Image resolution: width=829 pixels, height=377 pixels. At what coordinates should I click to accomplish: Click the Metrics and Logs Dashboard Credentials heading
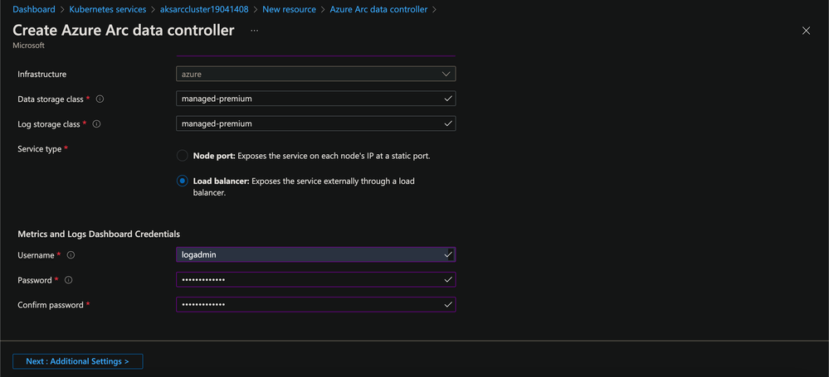99,234
